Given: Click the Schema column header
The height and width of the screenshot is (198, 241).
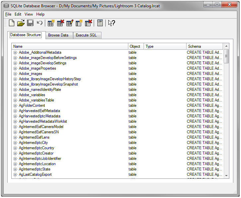Looking at the screenshot, I should [204, 46].
